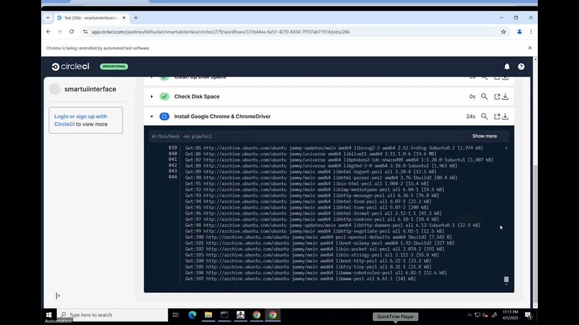Close the Test (266) tab

click(x=124, y=18)
